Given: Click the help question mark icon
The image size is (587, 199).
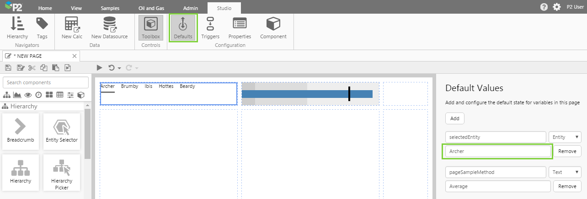Looking at the screenshot, I should (544, 7).
